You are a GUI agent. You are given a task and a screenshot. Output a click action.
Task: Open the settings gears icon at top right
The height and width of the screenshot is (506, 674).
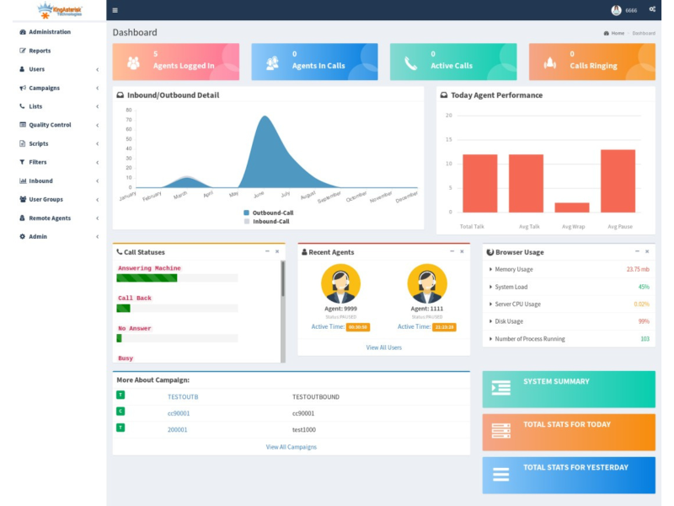652,9
